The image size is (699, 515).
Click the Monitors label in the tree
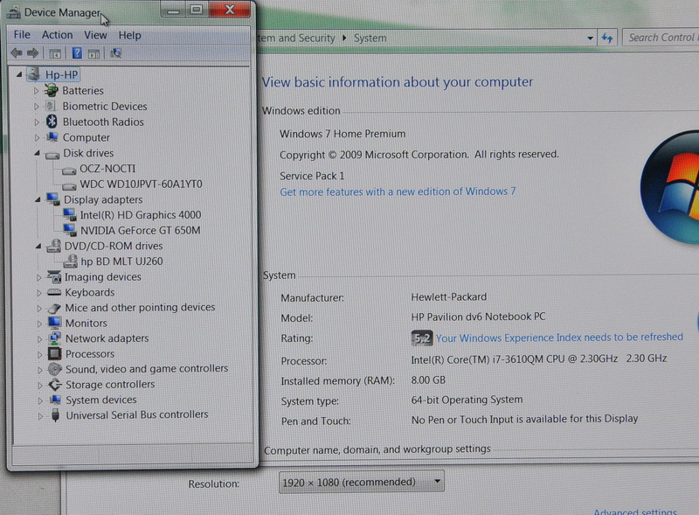click(86, 324)
